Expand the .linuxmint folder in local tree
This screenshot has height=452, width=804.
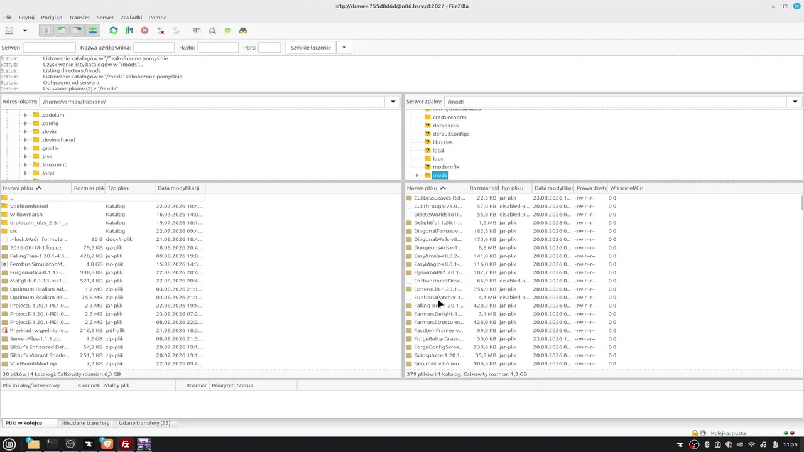[x=25, y=164]
